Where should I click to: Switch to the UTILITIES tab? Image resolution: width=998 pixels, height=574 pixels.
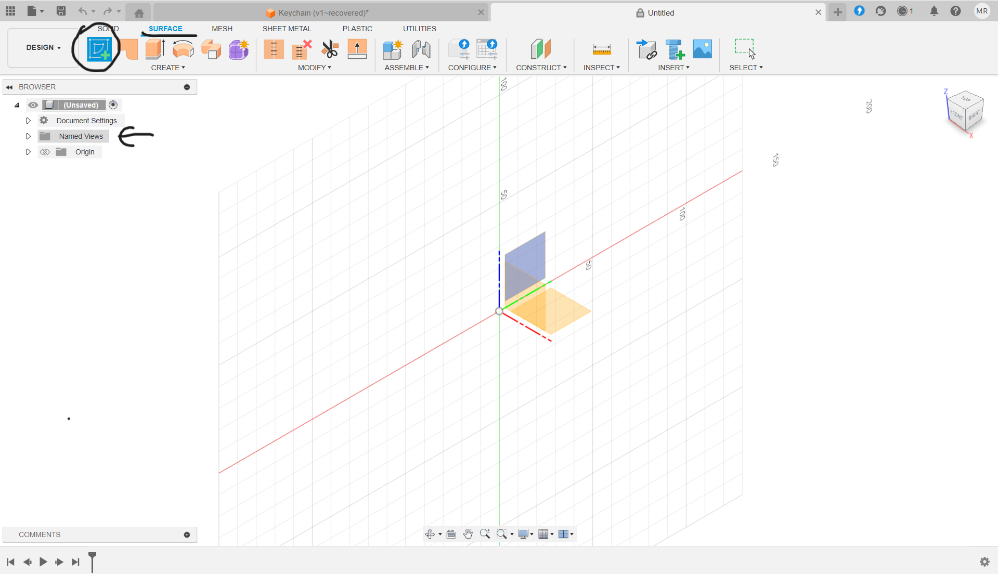click(420, 29)
